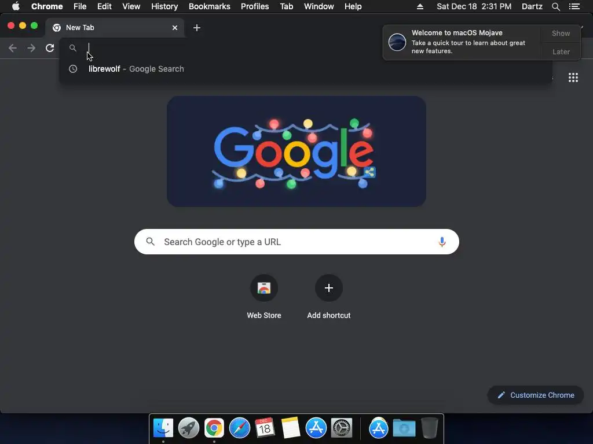Open Calendar from the dock
This screenshot has height=444, width=593.
tap(265, 428)
